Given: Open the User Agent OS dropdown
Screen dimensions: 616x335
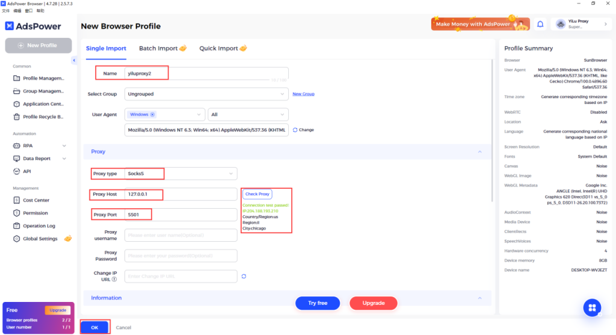Looking at the screenshot, I should coord(165,115).
